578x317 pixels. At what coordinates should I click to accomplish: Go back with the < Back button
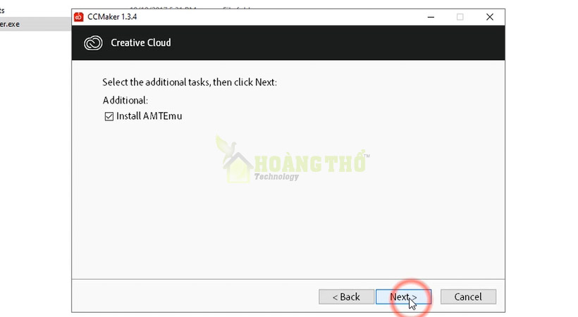tap(346, 297)
